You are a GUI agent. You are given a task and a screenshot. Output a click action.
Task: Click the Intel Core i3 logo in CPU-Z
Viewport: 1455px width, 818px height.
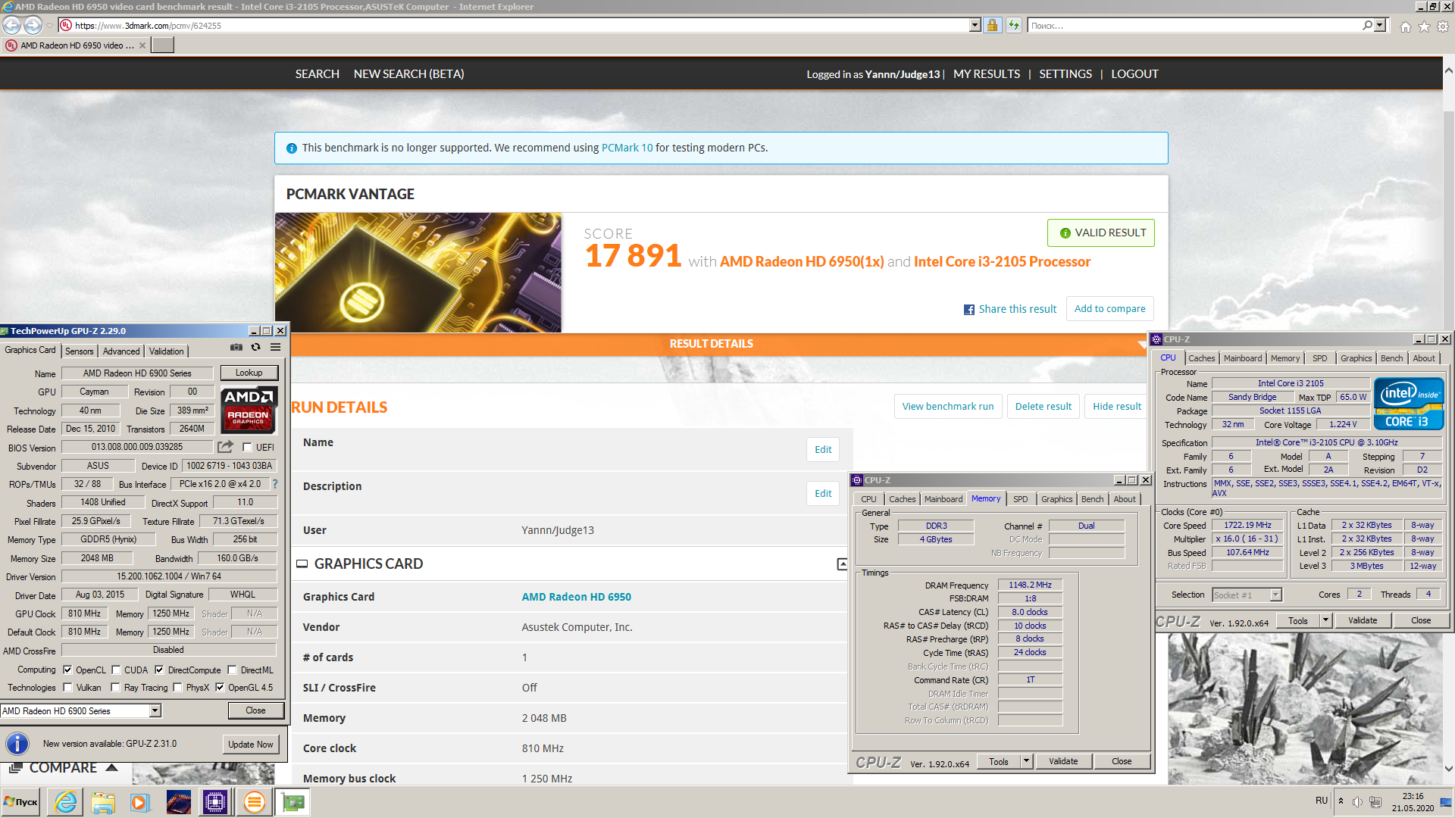click(1410, 404)
